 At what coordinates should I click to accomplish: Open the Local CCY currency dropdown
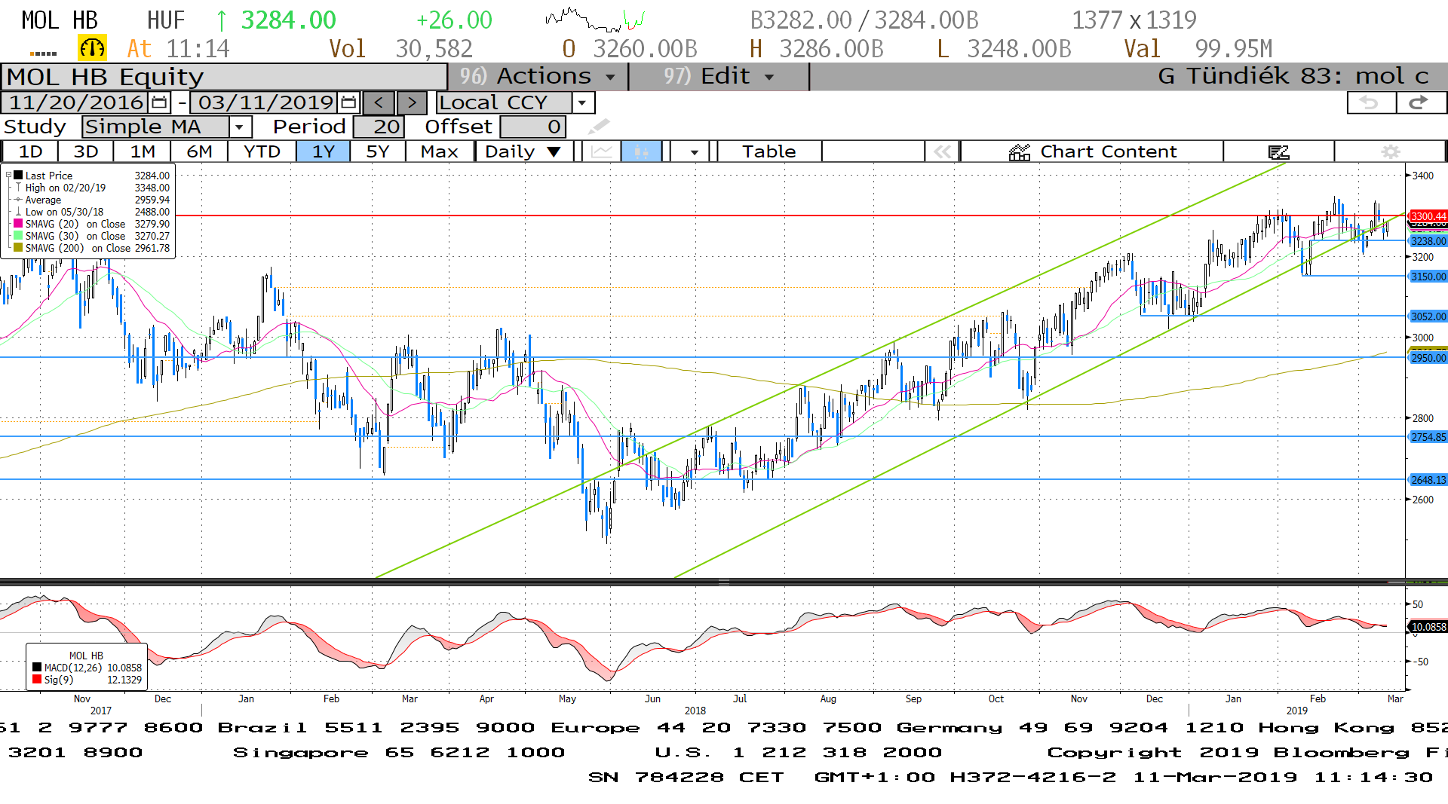(582, 102)
